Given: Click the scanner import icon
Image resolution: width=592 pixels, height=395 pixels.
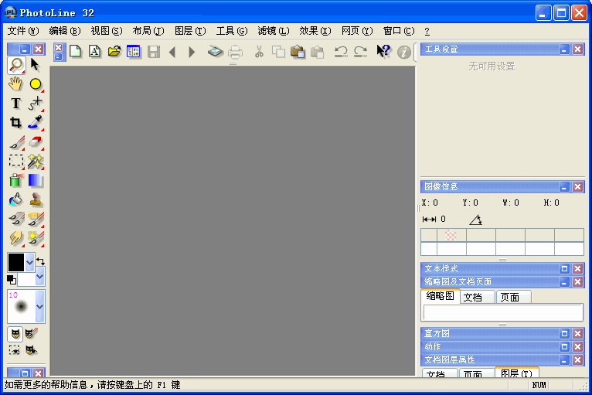Looking at the screenshot, I should (216, 51).
